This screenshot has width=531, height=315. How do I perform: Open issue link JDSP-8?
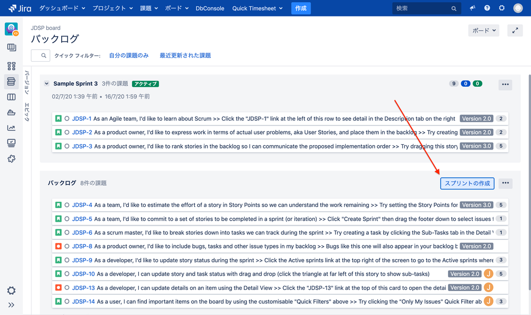click(82, 246)
